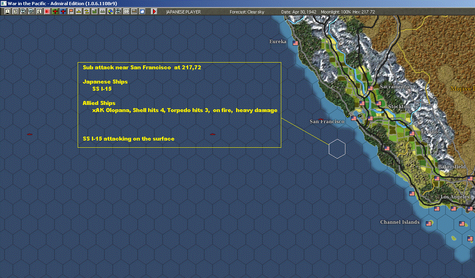Click the 'Japanese Ships' heading
Viewport: 475px width, 278px height.
105,82
